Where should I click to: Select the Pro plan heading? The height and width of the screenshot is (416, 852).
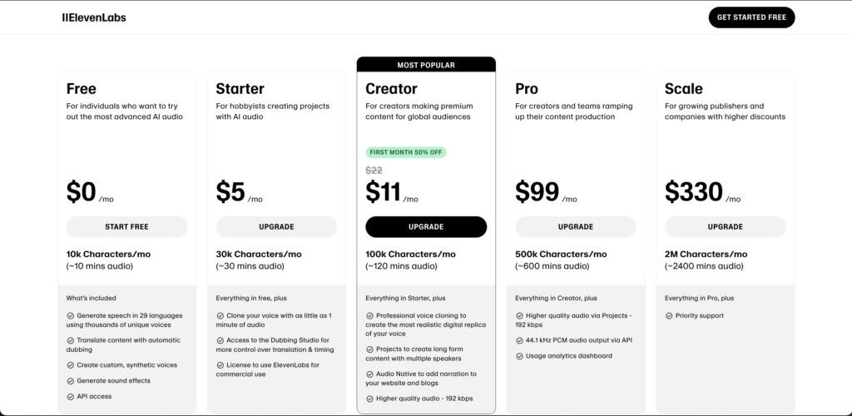[x=527, y=89]
